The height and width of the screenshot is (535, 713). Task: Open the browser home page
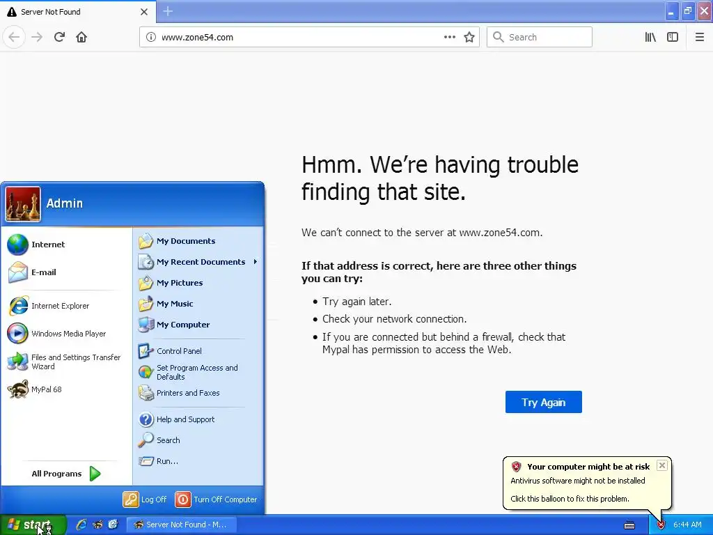tap(81, 37)
